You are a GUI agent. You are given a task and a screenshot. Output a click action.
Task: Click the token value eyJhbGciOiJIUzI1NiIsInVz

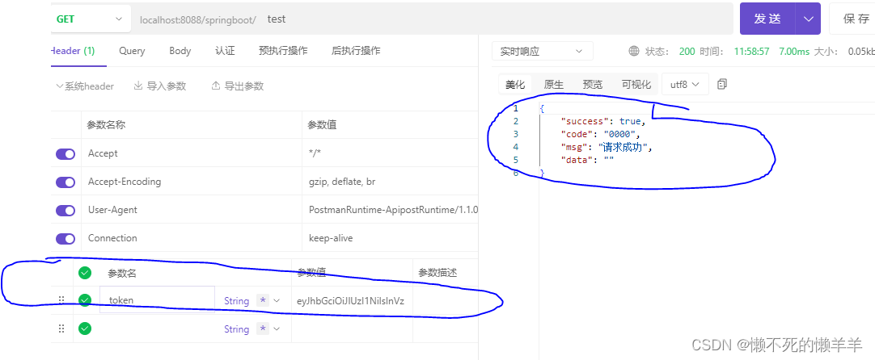[351, 301]
